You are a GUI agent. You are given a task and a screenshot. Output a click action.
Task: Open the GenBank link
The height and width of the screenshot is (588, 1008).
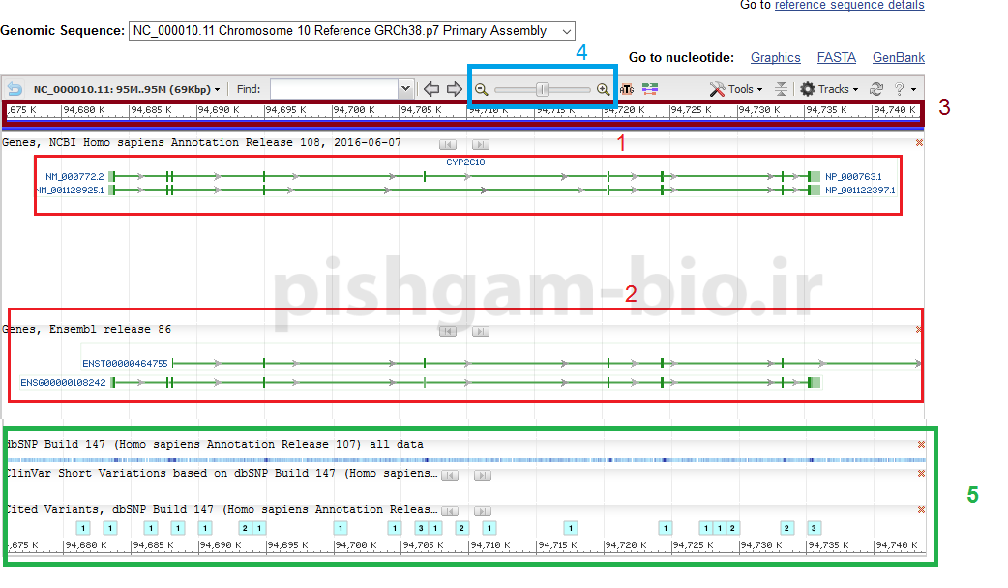tap(898, 58)
